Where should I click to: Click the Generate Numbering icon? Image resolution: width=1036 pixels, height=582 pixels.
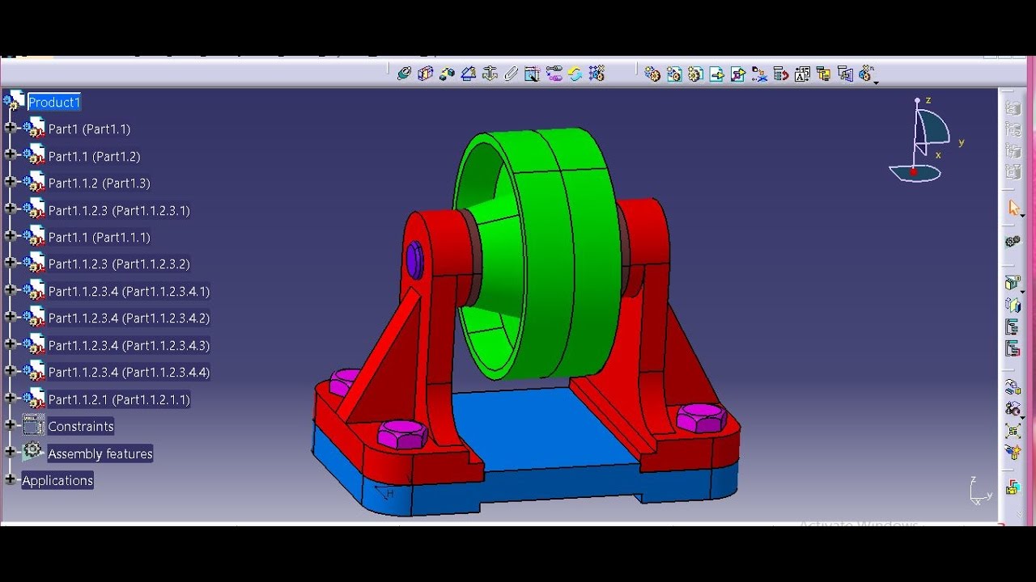pyautogui.click(x=802, y=74)
